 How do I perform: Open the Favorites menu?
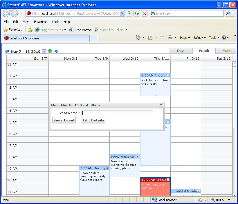click(41, 22)
